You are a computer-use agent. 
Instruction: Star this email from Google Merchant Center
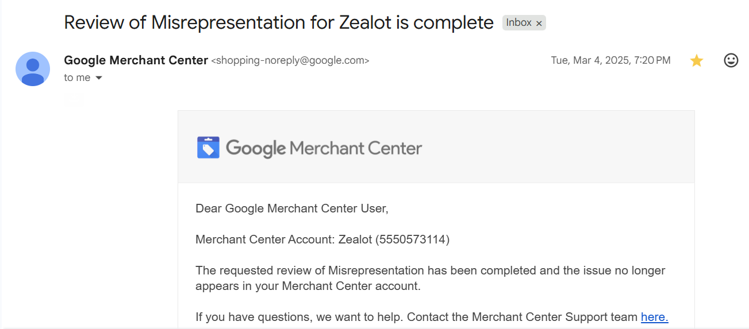696,60
